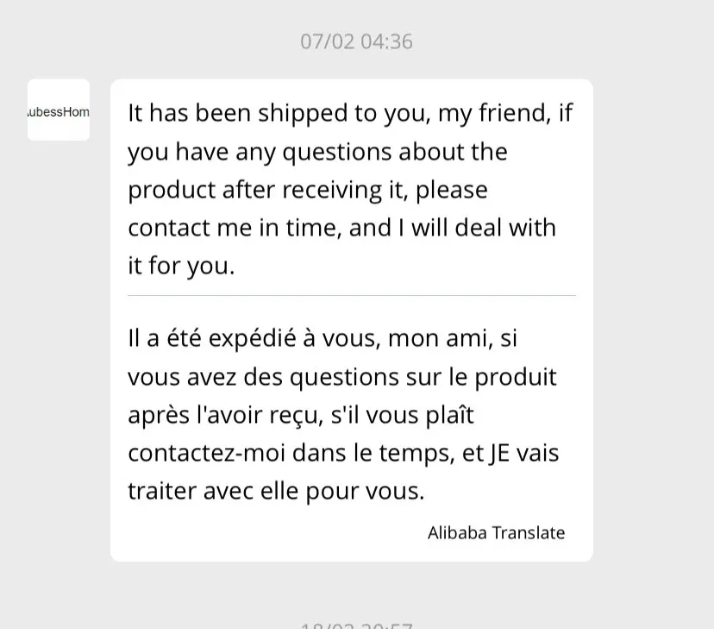The width and height of the screenshot is (714, 629).
Task: Click the divider between original and translation
Action: coord(351,295)
